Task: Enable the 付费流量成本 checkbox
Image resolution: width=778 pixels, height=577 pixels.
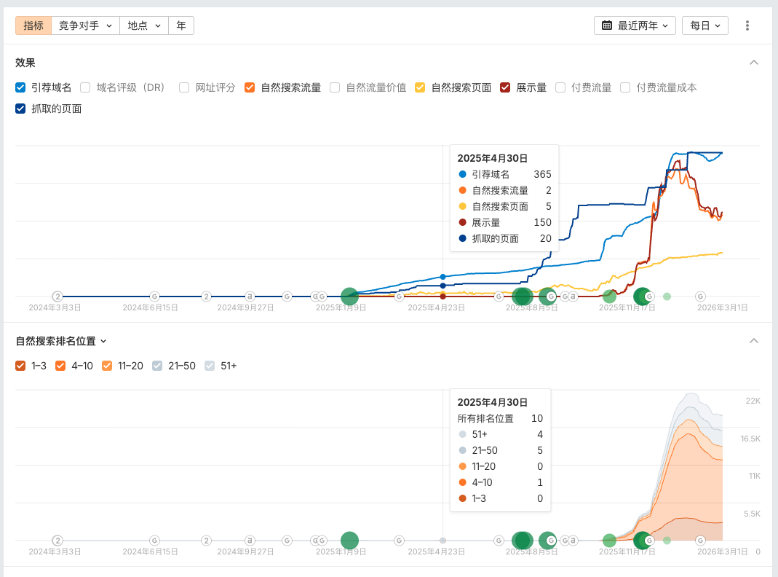Action: [x=625, y=87]
